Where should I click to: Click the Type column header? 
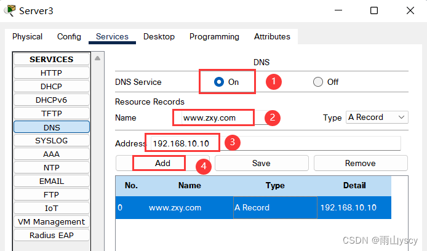click(275, 186)
